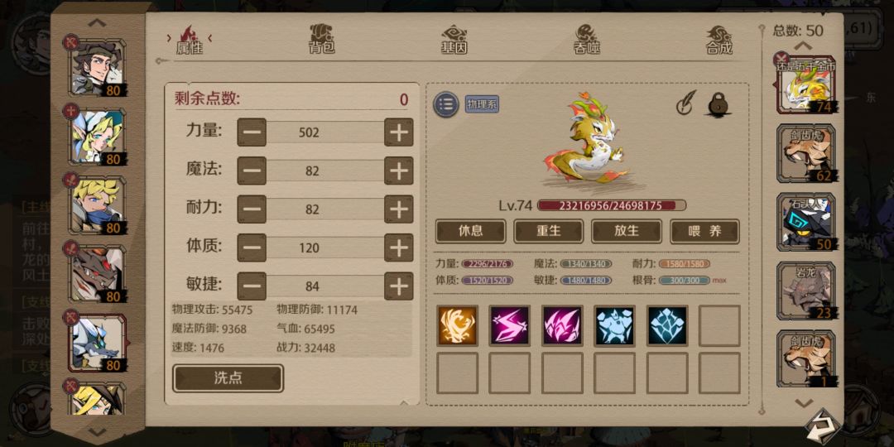Click the feather rename icon
The height and width of the screenshot is (447, 894).
(x=686, y=103)
